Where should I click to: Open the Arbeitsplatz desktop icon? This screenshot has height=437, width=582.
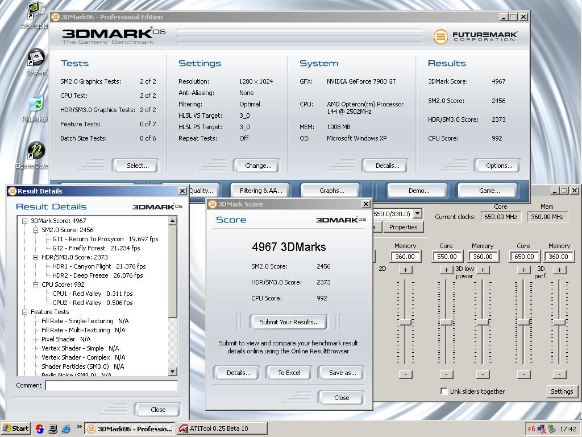tap(37, 10)
